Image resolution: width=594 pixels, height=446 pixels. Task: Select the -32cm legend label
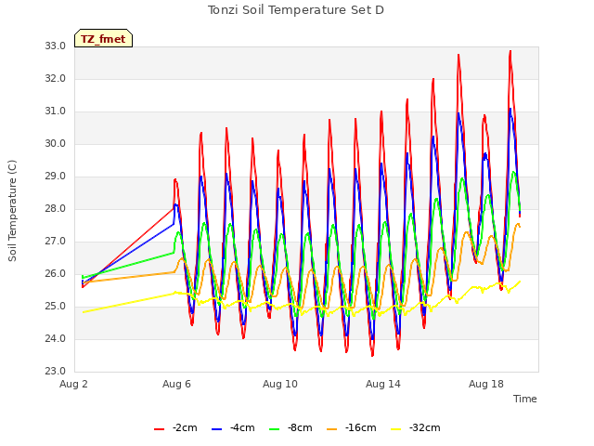(x=425, y=427)
